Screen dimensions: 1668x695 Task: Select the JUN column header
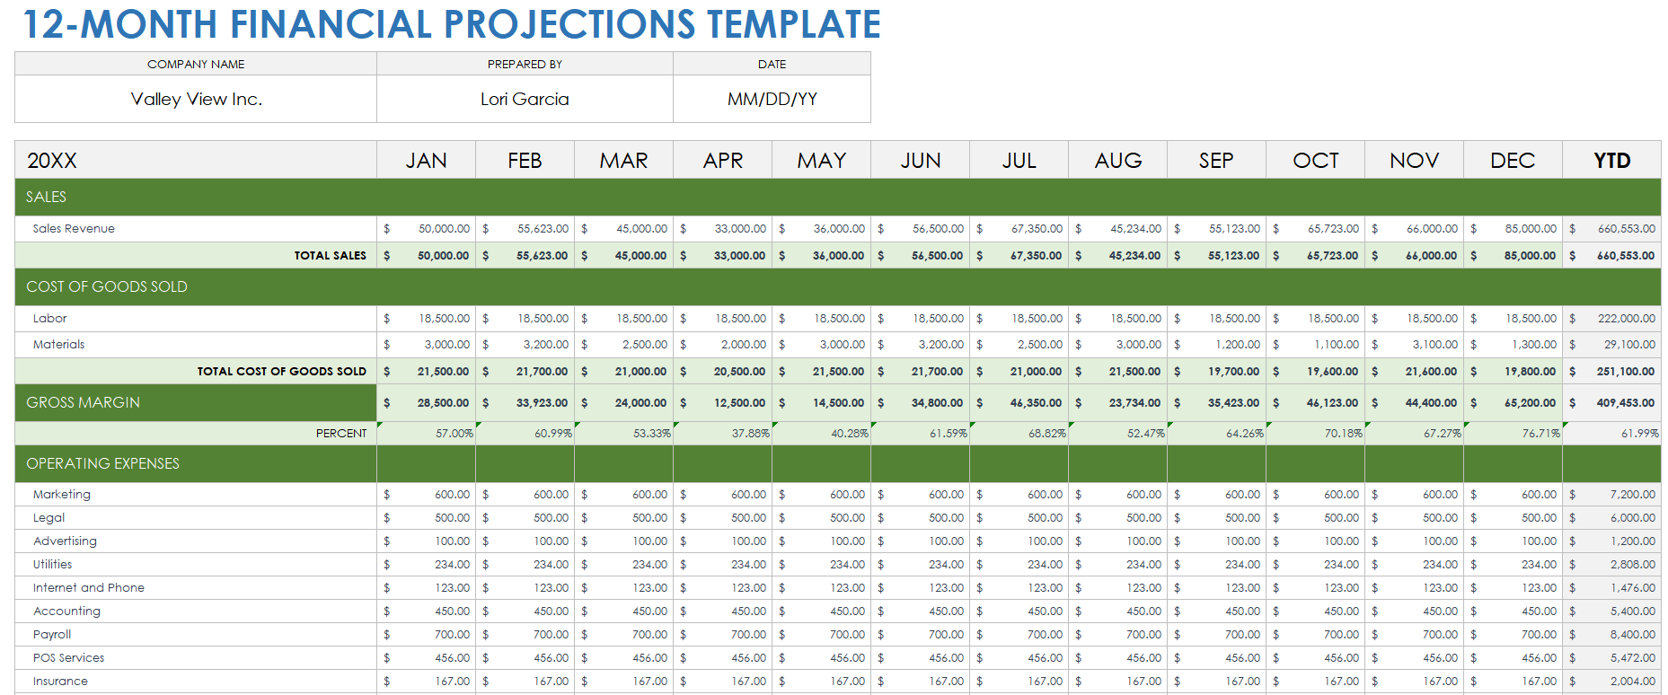point(920,161)
